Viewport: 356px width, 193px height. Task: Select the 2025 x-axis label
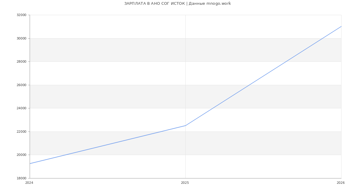point(185,183)
